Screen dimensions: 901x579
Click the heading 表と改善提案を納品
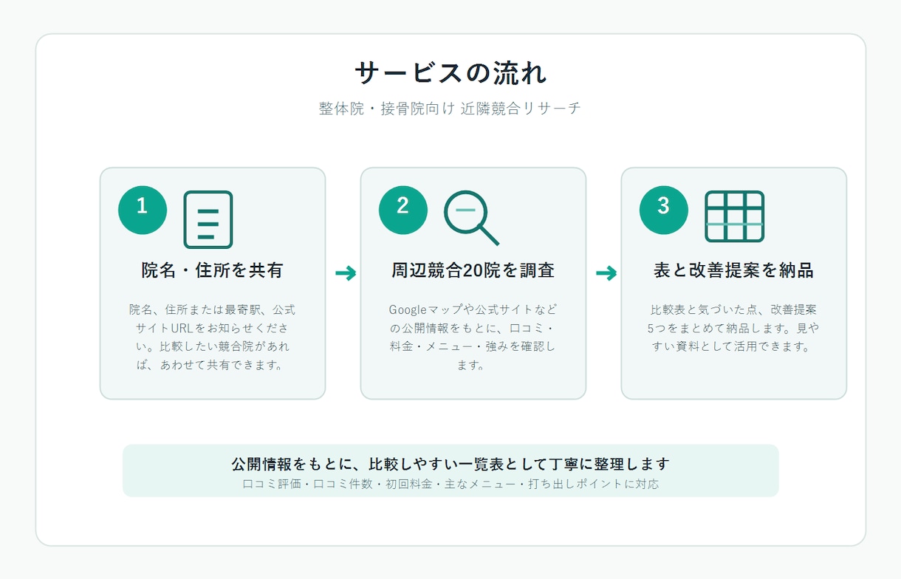coord(734,270)
